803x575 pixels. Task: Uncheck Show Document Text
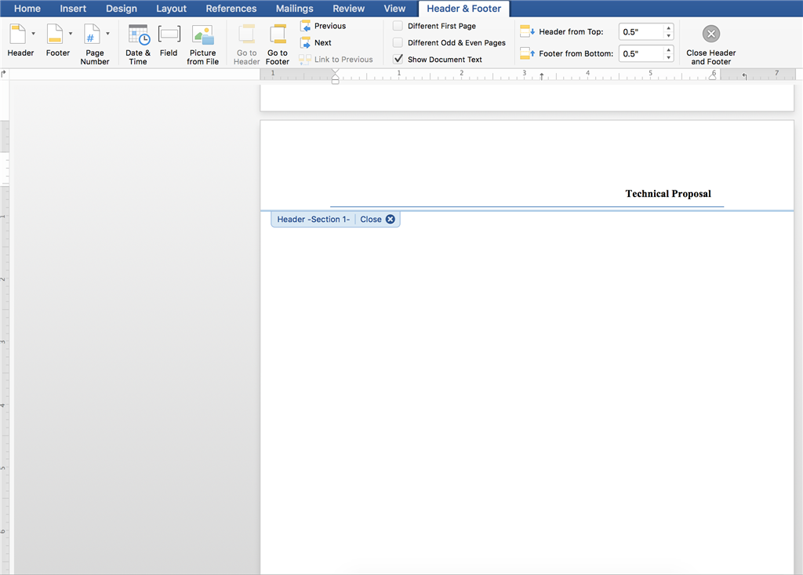[x=398, y=60]
